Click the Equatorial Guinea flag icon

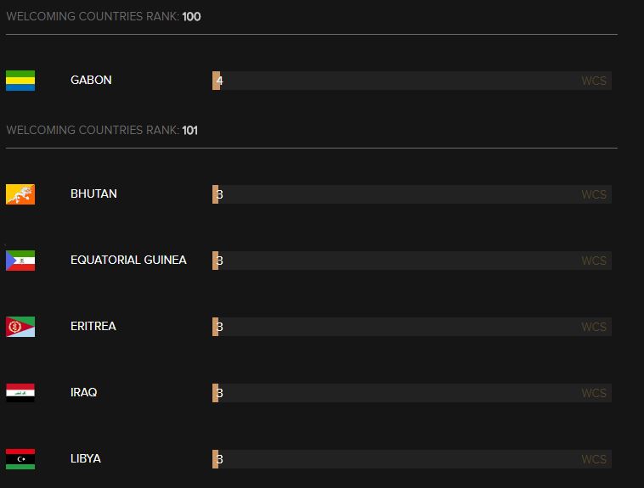[20, 261]
